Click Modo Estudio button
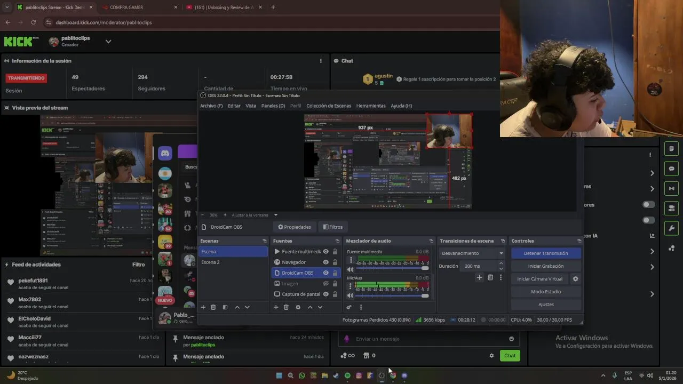This screenshot has height=384, width=683. click(x=546, y=292)
